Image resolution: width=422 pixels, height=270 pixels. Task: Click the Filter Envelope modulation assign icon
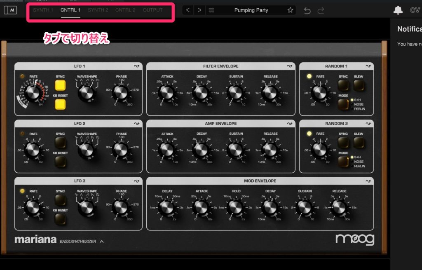290,66
